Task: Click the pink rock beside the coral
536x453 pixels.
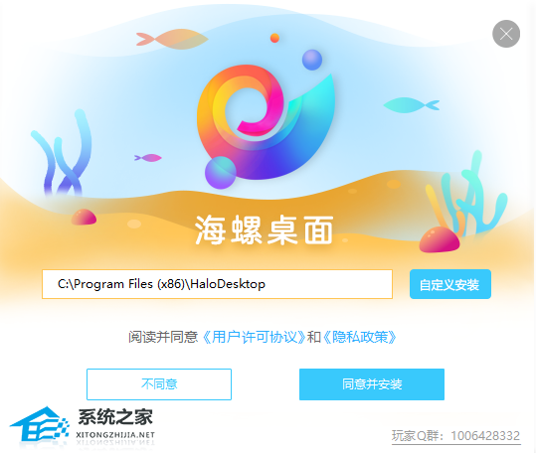Action: [440, 239]
